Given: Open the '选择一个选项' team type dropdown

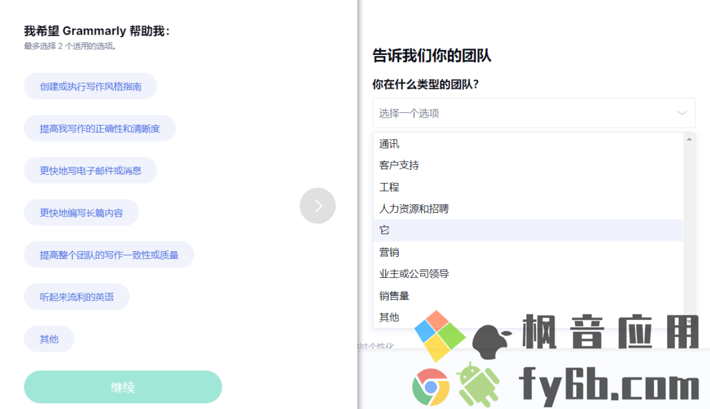Looking at the screenshot, I should tap(534, 113).
